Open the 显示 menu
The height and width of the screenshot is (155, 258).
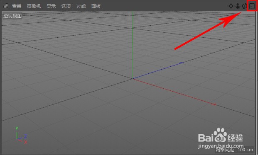51,6
